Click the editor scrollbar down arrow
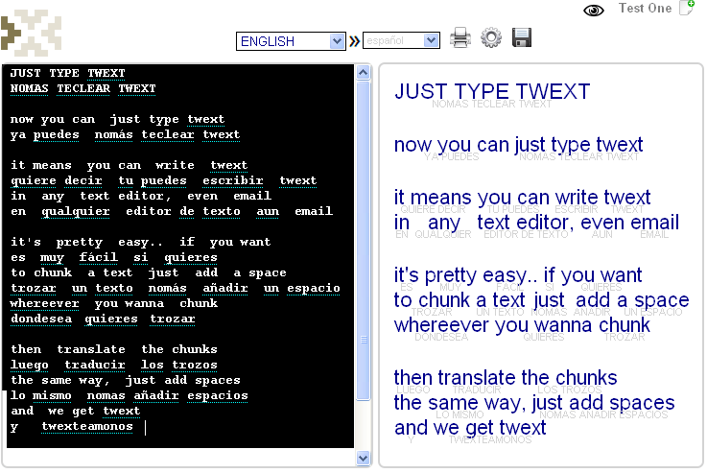 coord(363,458)
